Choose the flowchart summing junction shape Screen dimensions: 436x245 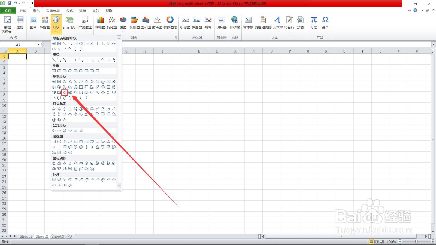(75, 147)
